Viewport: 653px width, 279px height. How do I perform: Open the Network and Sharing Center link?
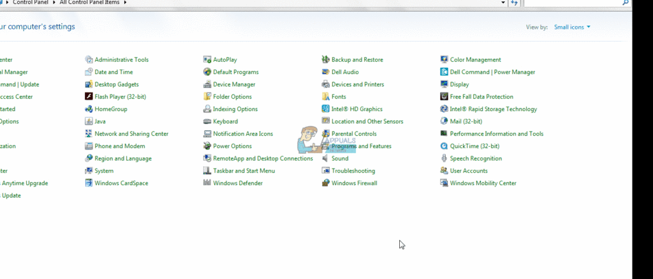(131, 134)
